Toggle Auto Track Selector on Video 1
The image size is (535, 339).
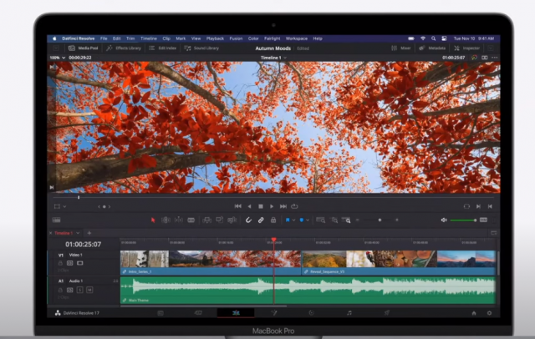[70, 263]
